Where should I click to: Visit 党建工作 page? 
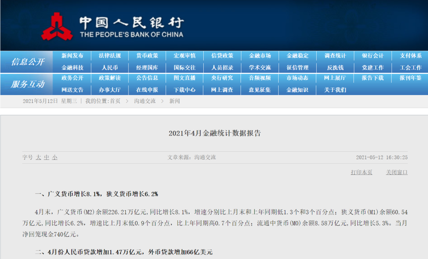pyautogui.click(x=373, y=68)
